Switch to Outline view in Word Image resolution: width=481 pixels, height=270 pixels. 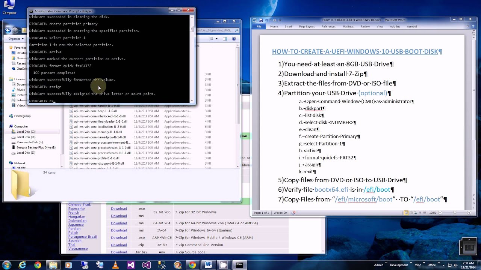[x=420, y=213]
